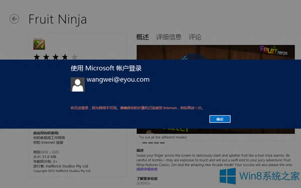Click the back arrow next to Fruit Ninja
Screen dimensions: 301x188
coord(14,19)
